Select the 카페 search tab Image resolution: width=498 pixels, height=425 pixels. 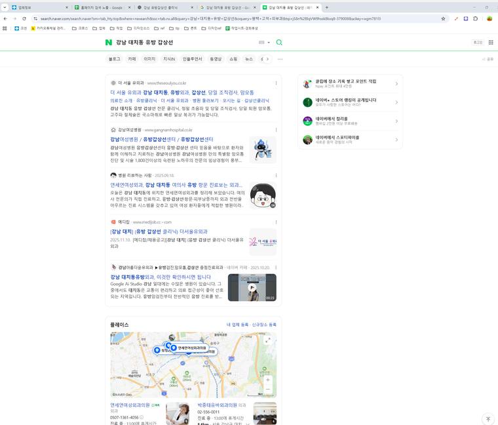[132, 59]
